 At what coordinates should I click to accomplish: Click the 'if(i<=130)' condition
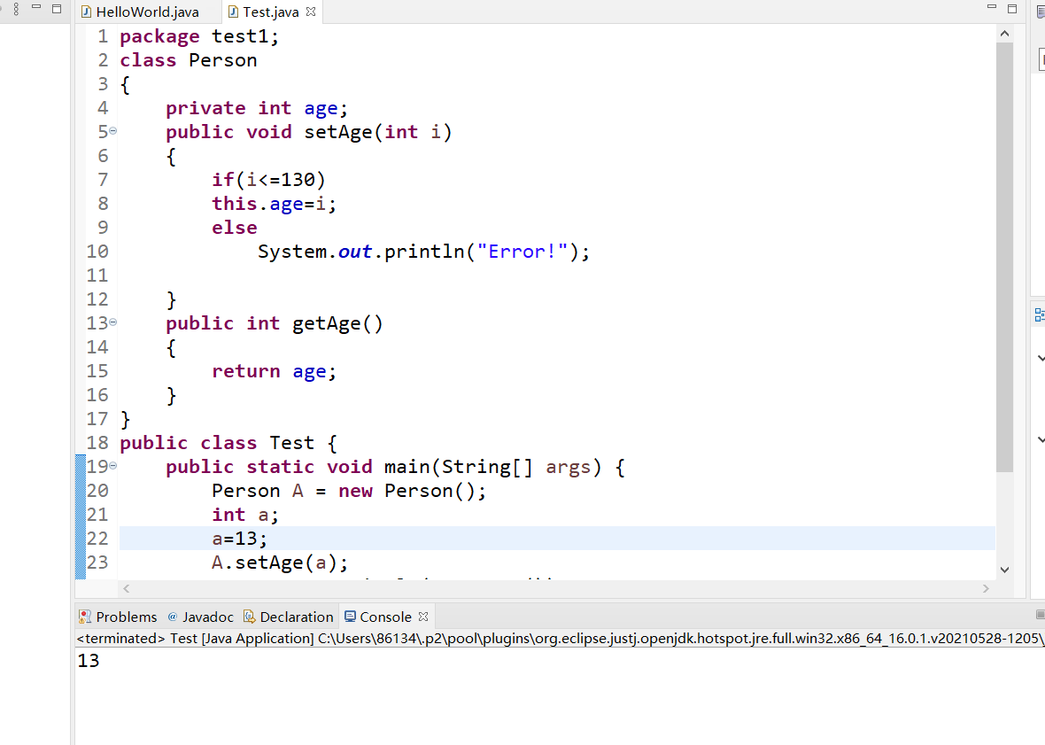click(268, 180)
